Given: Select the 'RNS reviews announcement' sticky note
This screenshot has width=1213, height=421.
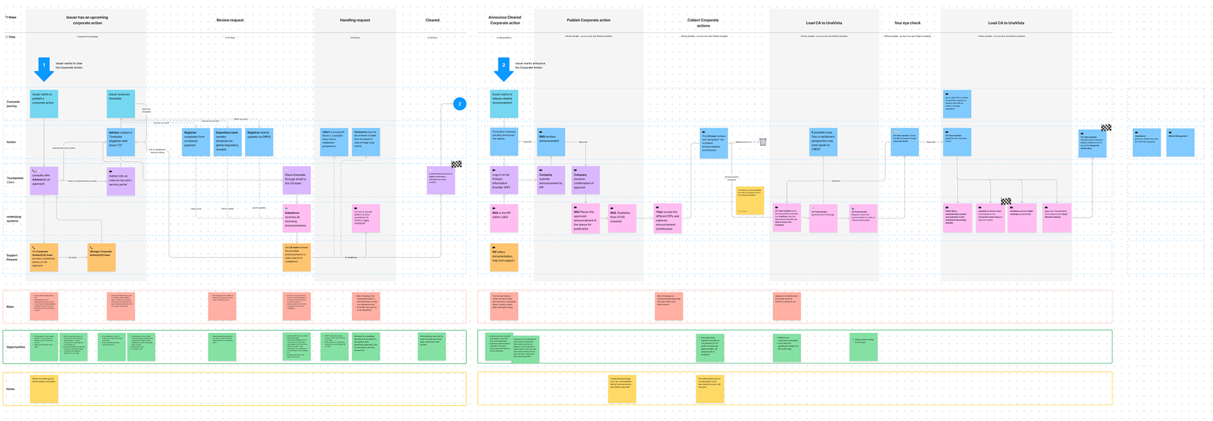Looking at the screenshot, I should click(551, 142).
